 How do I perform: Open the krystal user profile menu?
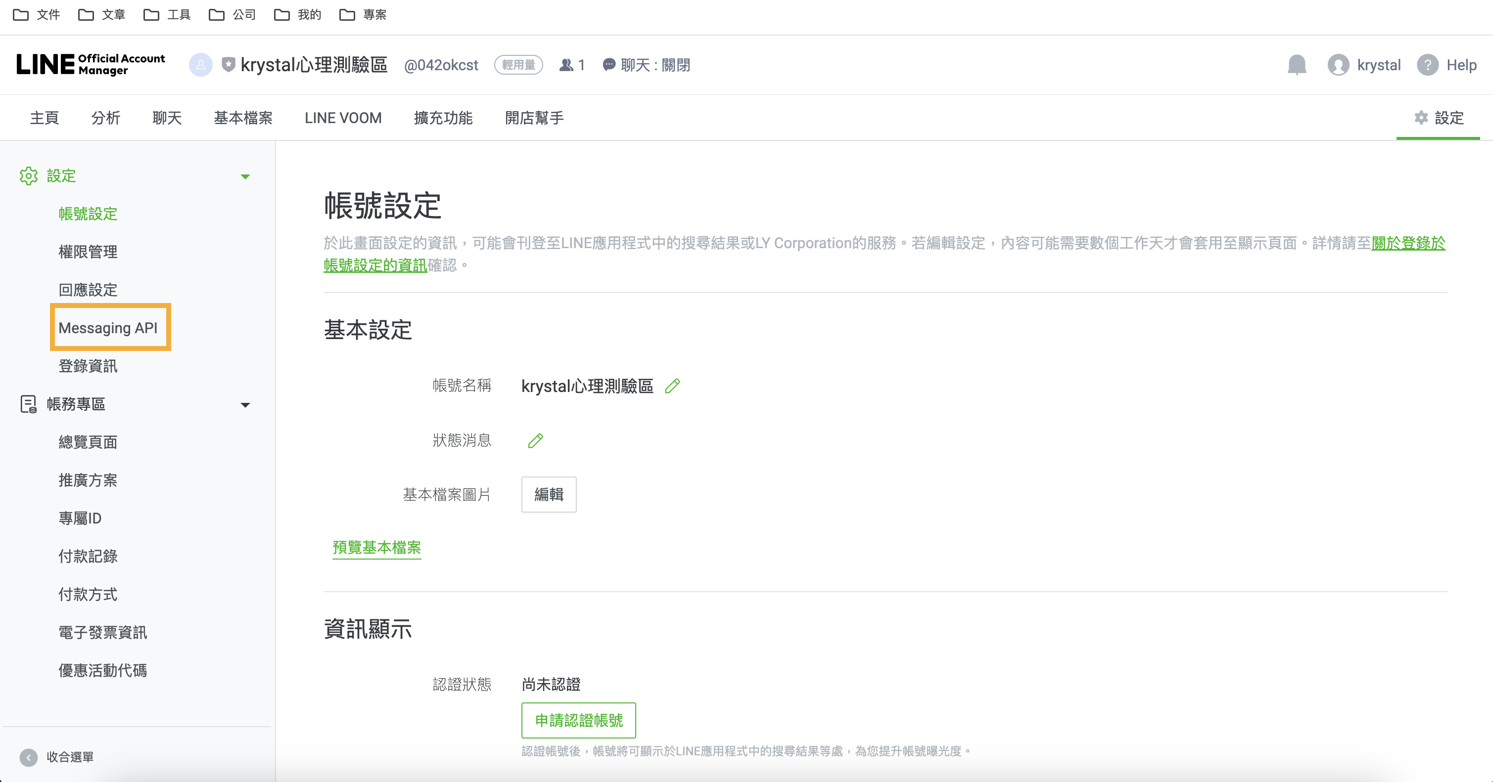point(1364,65)
